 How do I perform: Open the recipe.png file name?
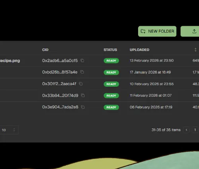10,60
